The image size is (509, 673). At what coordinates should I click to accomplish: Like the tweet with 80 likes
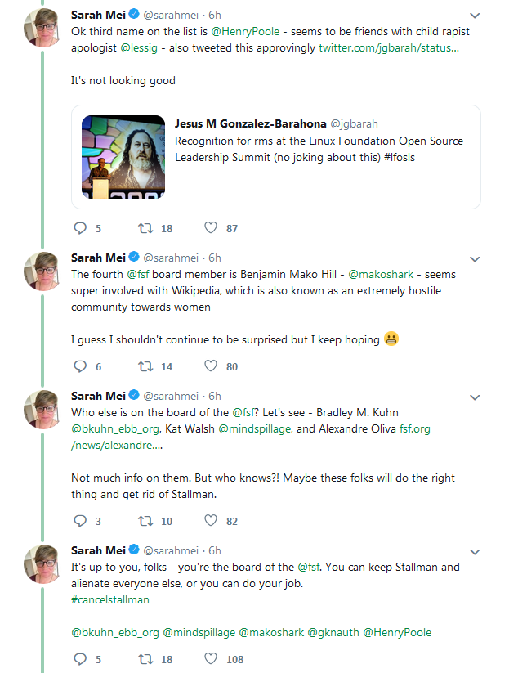pos(211,366)
